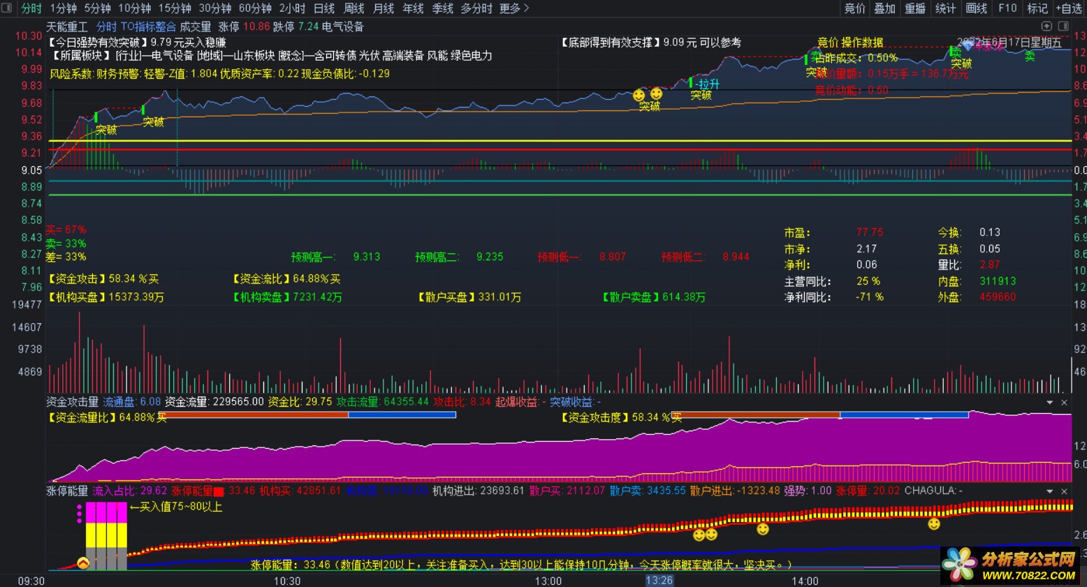Click the 预测低一 value 8.807
This screenshot has width=1087, height=587.
coord(613,257)
